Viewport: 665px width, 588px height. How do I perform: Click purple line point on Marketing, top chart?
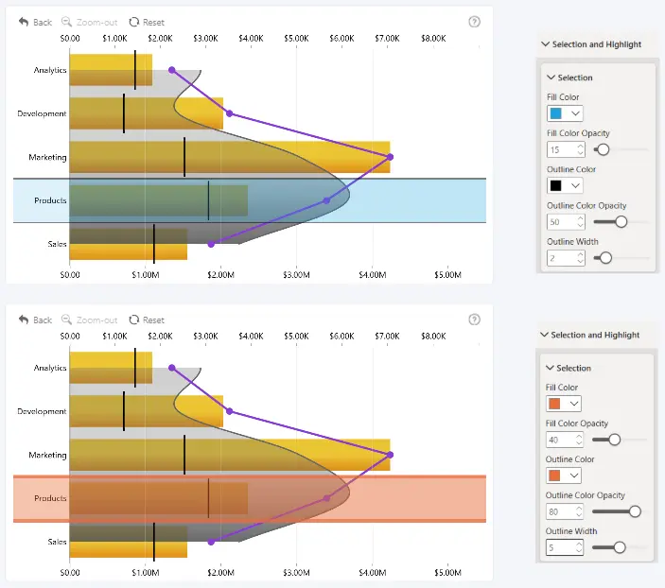[x=390, y=157]
